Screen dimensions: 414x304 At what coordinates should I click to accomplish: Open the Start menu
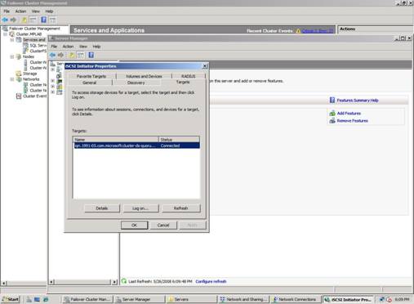coord(11,299)
